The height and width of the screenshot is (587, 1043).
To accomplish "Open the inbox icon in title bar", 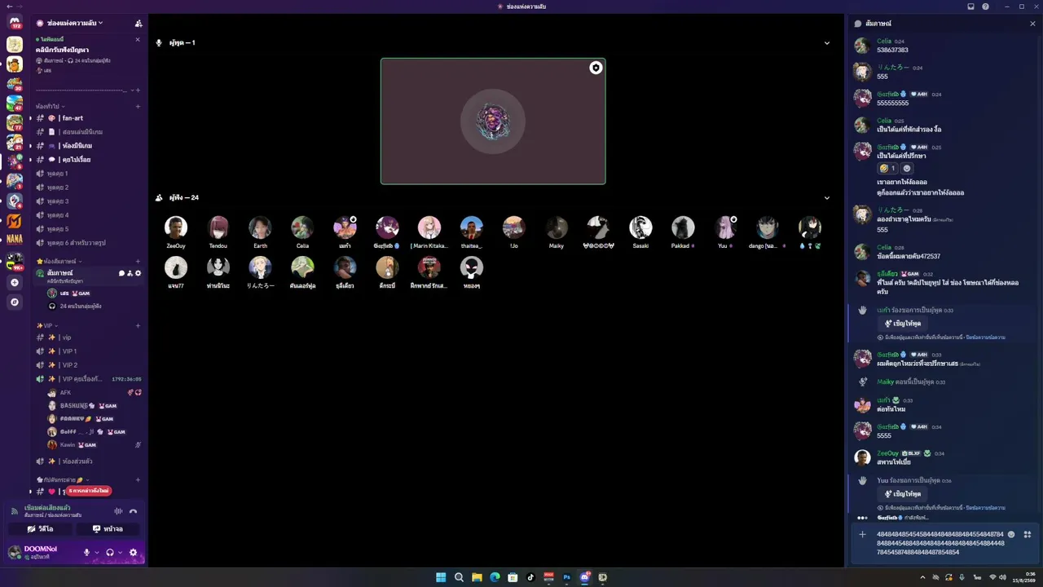I will pos(970,7).
